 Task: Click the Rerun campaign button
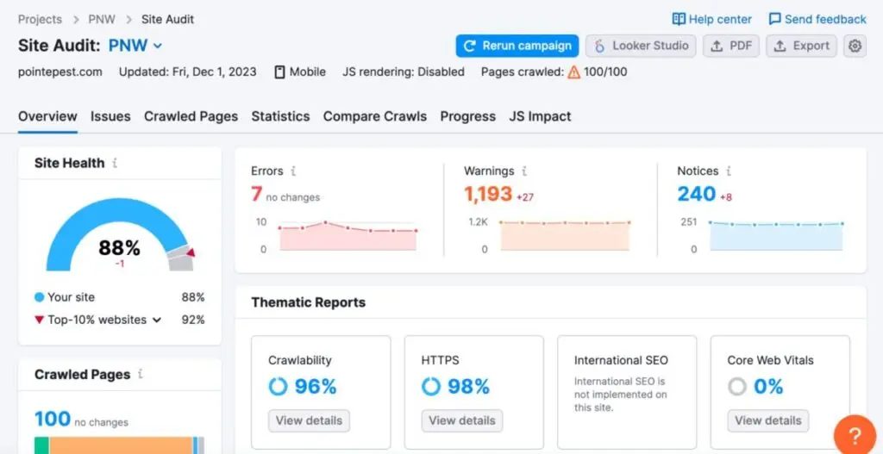[x=517, y=47]
